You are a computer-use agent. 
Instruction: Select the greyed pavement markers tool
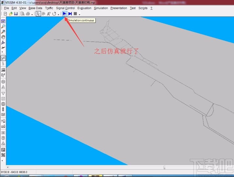click(x=3, y=64)
